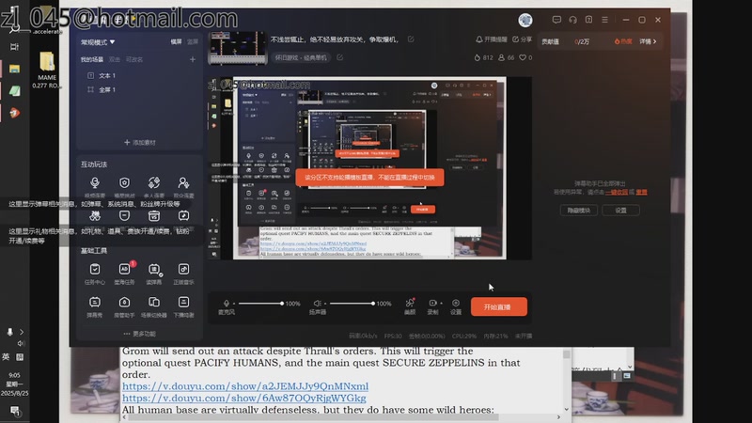Image resolution: width=752 pixels, height=423 pixels.
Task: Add a new scene with plus icon
Action: tap(193, 59)
